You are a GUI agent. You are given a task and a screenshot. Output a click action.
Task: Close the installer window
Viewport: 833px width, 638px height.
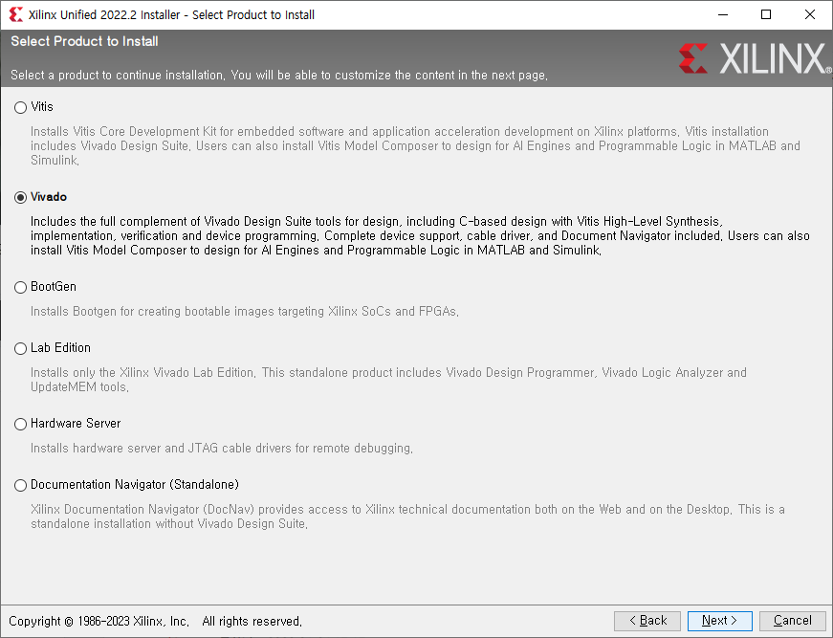[x=810, y=14]
